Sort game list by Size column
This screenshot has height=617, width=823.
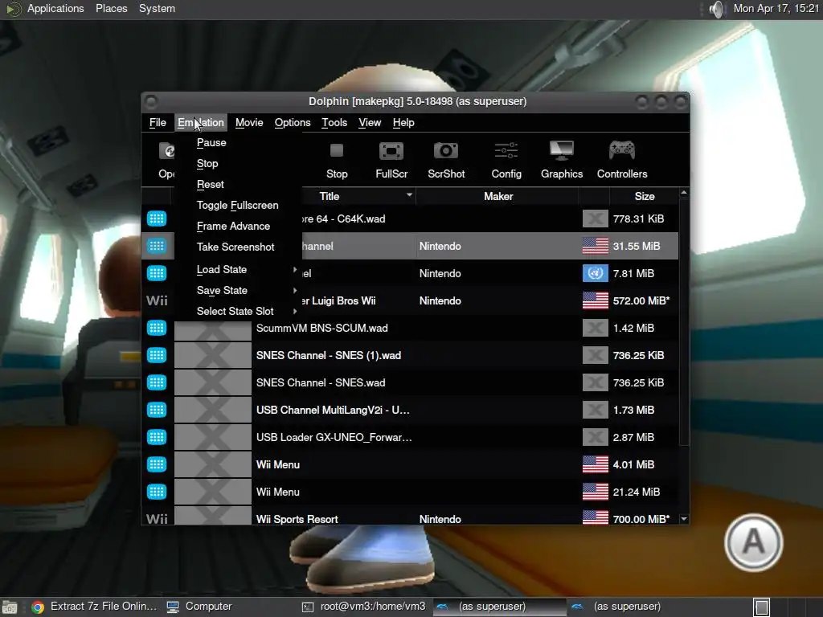click(x=644, y=196)
